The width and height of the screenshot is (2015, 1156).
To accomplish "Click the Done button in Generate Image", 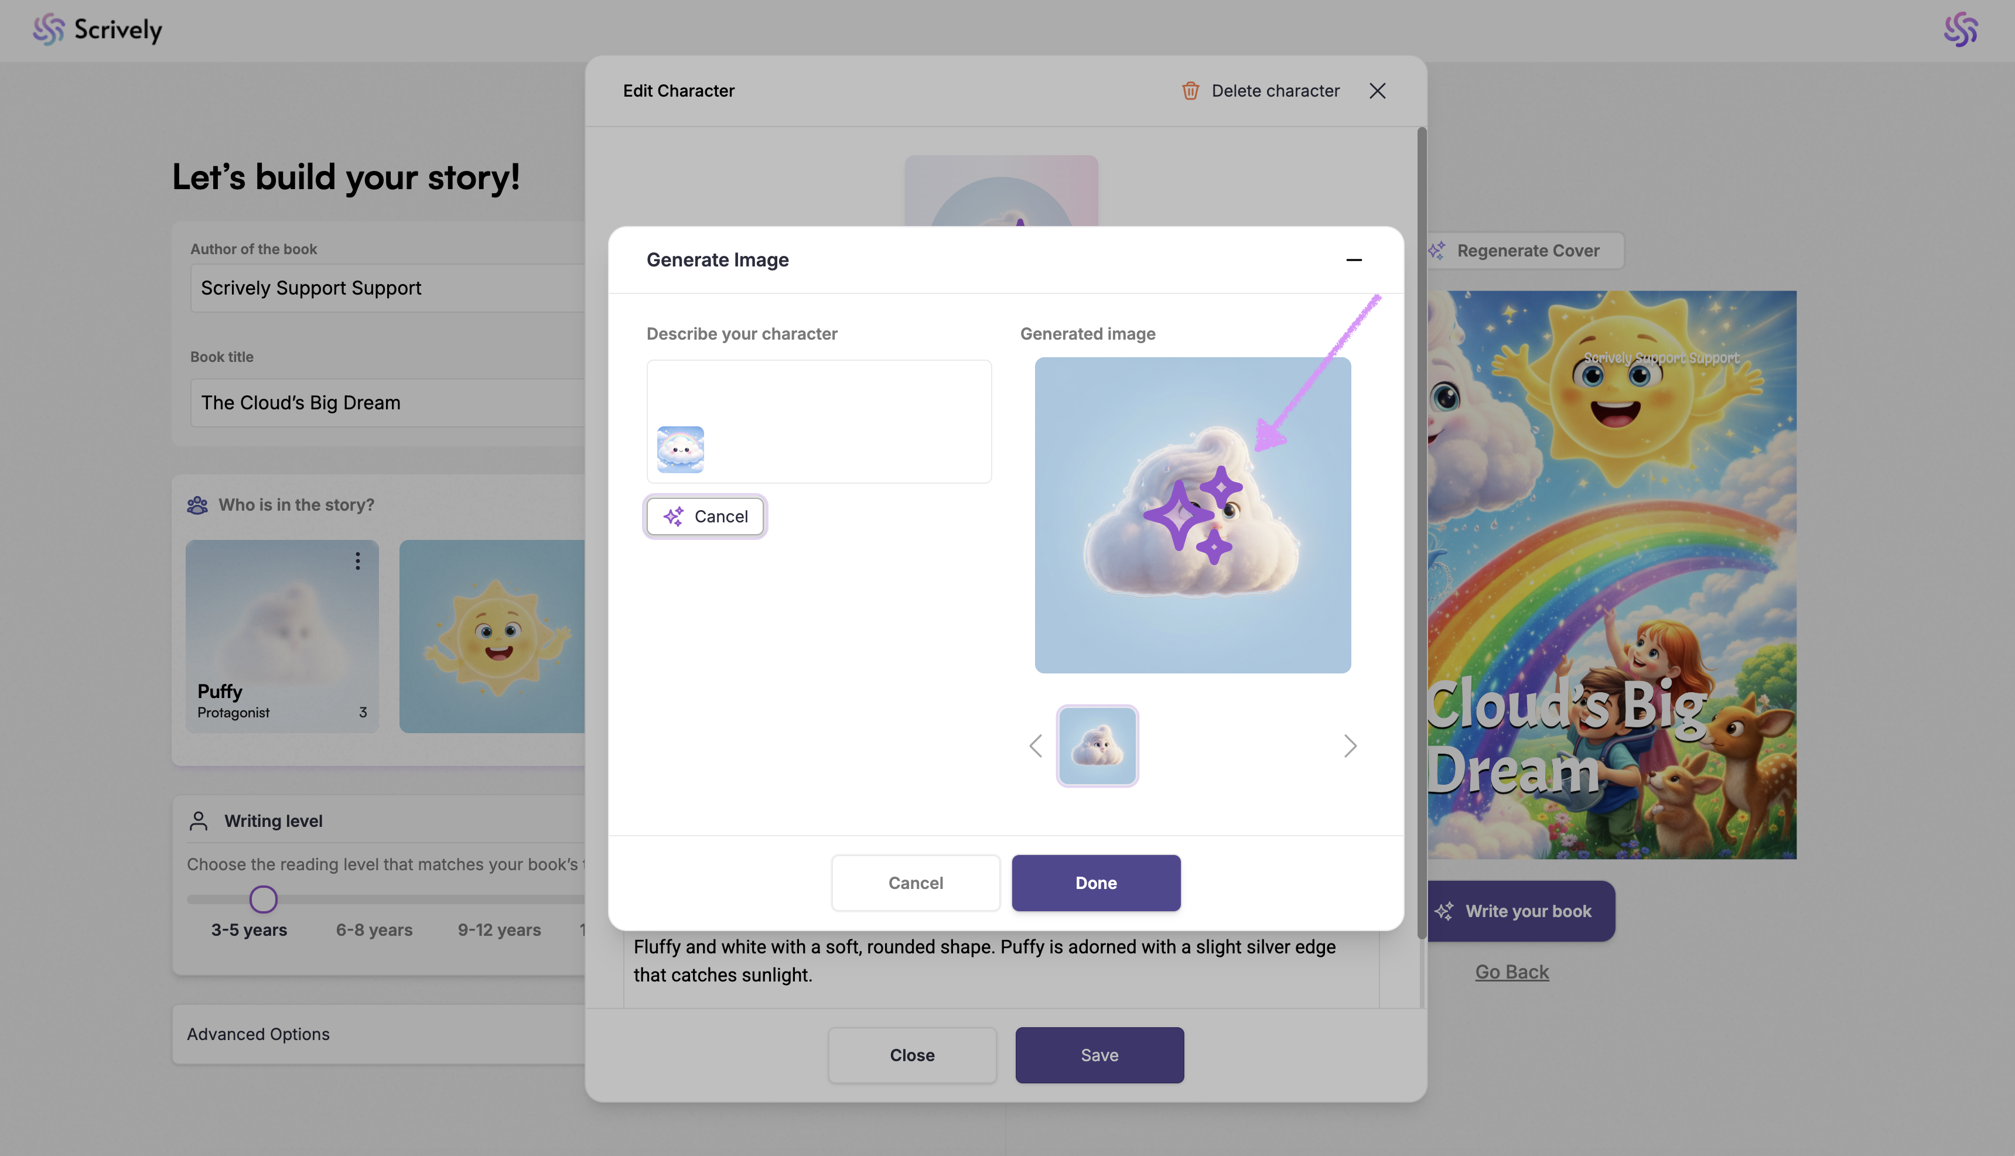I will point(1095,883).
